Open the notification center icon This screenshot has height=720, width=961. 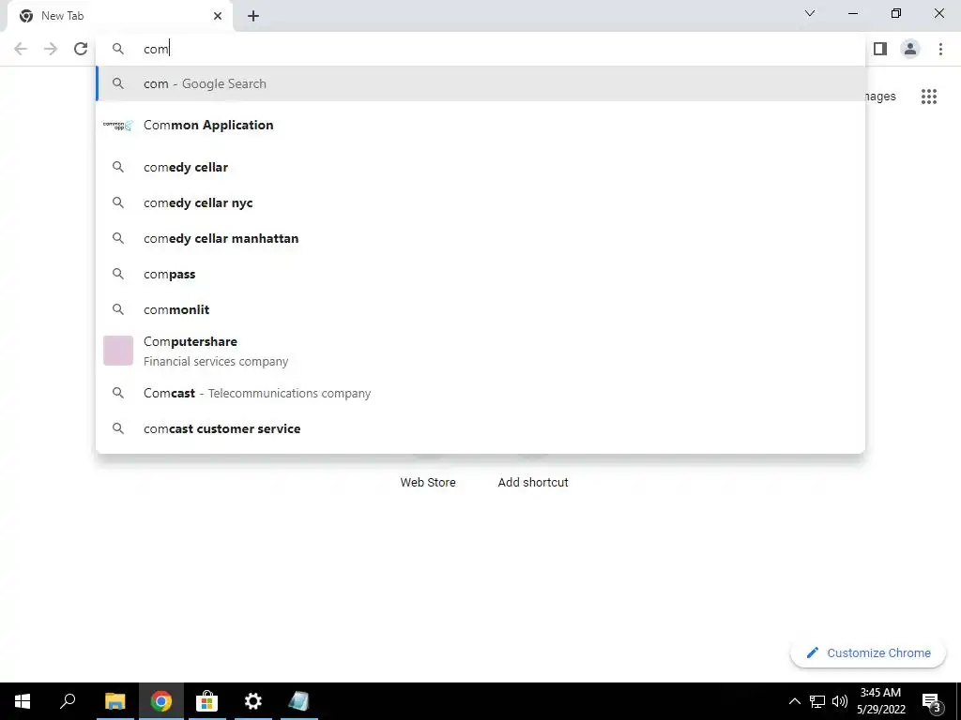[931, 701]
